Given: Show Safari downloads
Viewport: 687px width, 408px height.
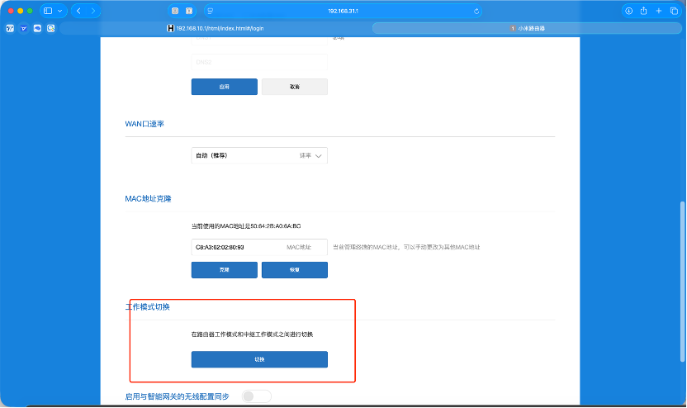Looking at the screenshot, I should pyautogui.click(x=628, y=11).
